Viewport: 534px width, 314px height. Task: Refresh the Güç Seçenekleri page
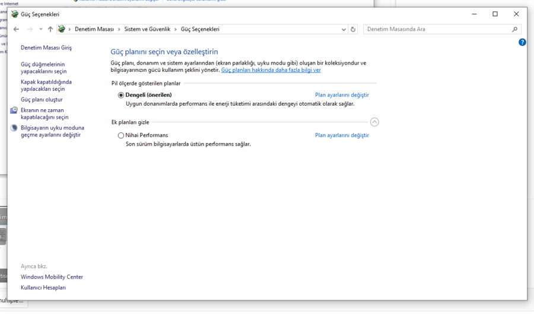[353, 30]
